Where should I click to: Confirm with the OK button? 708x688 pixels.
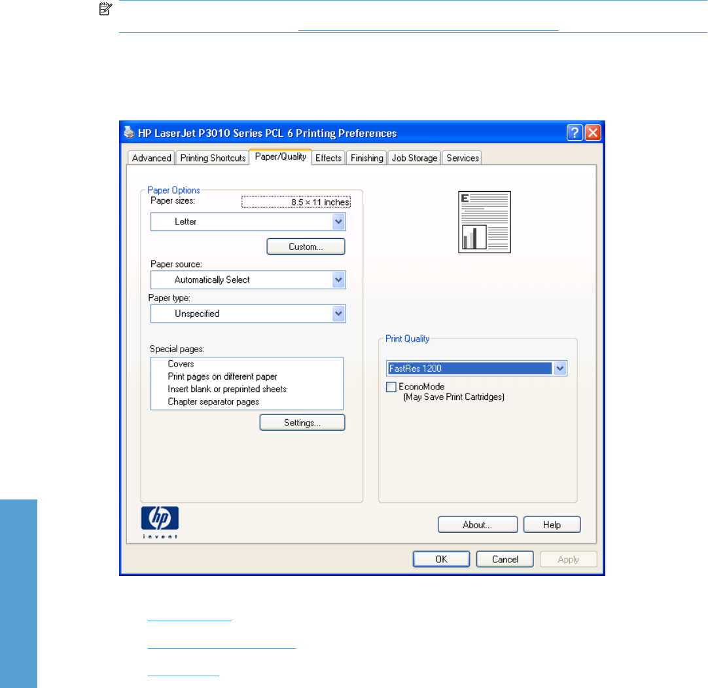point(441,559)
